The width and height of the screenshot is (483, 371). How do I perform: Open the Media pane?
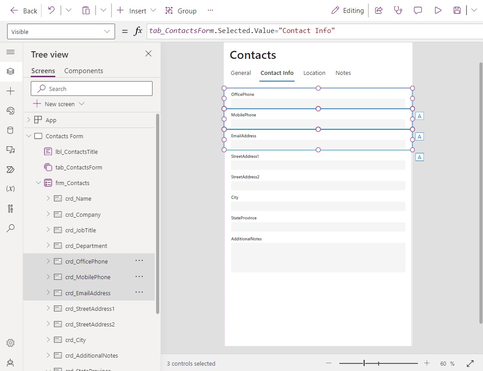point(11,149)
